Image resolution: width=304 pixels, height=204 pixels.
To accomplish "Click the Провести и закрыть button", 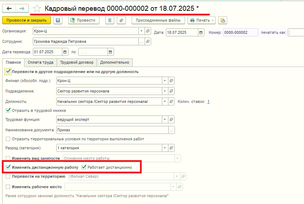I will click(27, 20).
